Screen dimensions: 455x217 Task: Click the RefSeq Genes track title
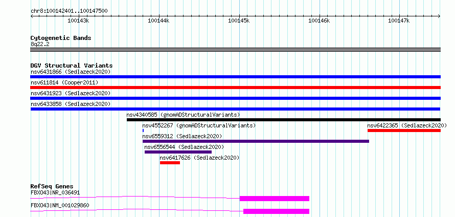click(52, 186)
